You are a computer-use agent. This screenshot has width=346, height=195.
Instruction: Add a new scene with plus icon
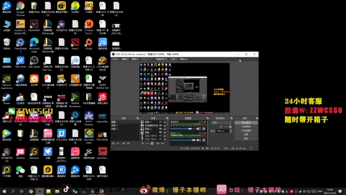coord(113,143)
